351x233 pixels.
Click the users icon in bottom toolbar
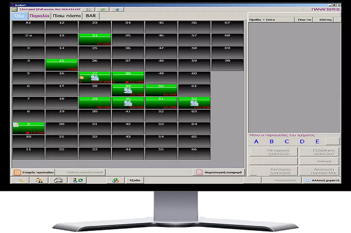39,180
